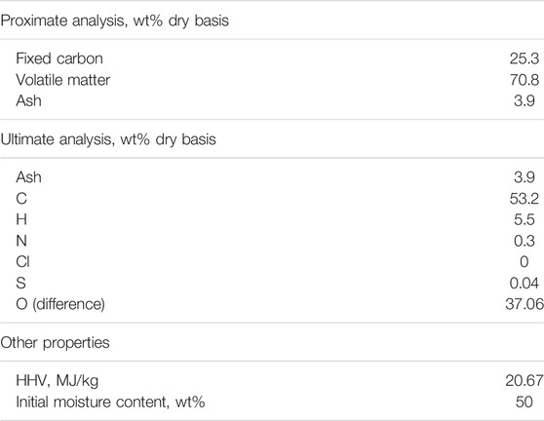Click the oxygen value 37.06
Screen dimensions: 544x421
tap(525, 304)
